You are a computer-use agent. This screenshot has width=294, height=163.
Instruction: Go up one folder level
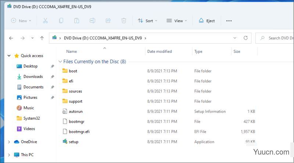pyautogui.click(x=42, y=38)
